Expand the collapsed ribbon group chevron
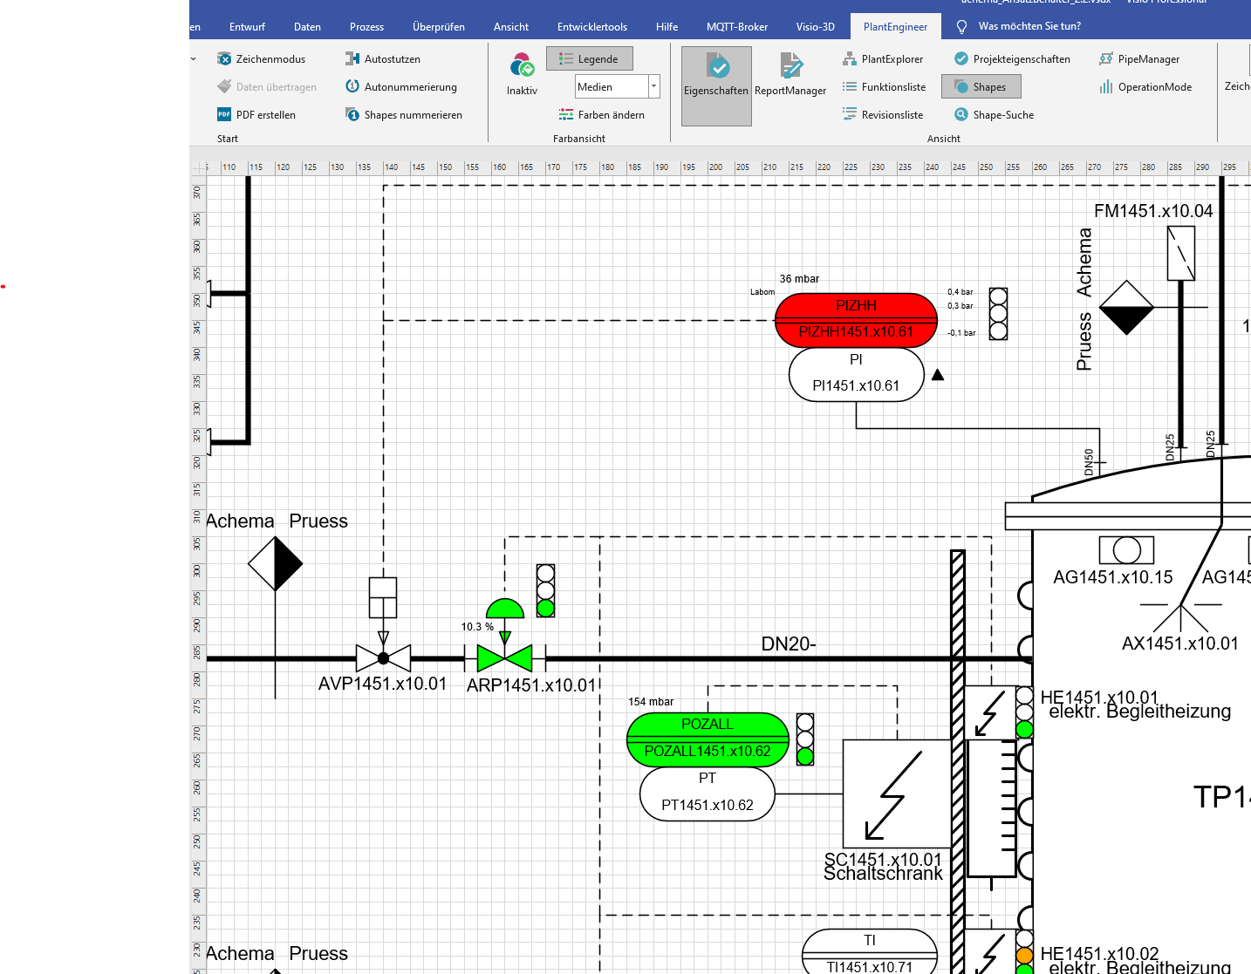This screenshot has width=1251, height=974. click(194, 59)
